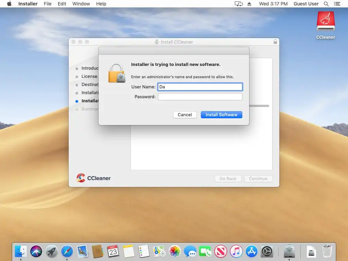
Task: Click the lock icon in Install CCleaner title bar
Action: (x=275, y=41)
